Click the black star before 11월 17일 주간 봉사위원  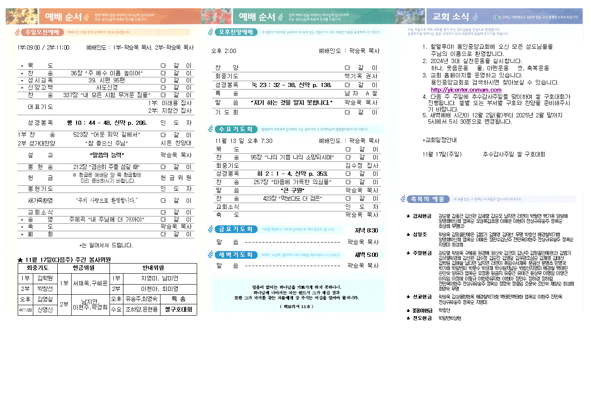point(20,260)
